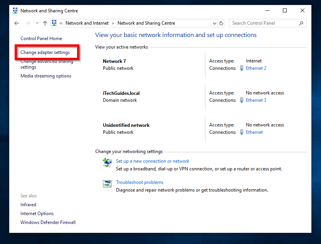Click the refresh icon beside the address bar

(221, 23)
